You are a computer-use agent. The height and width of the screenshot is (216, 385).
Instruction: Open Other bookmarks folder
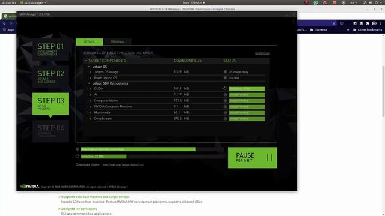coord(368,30)
